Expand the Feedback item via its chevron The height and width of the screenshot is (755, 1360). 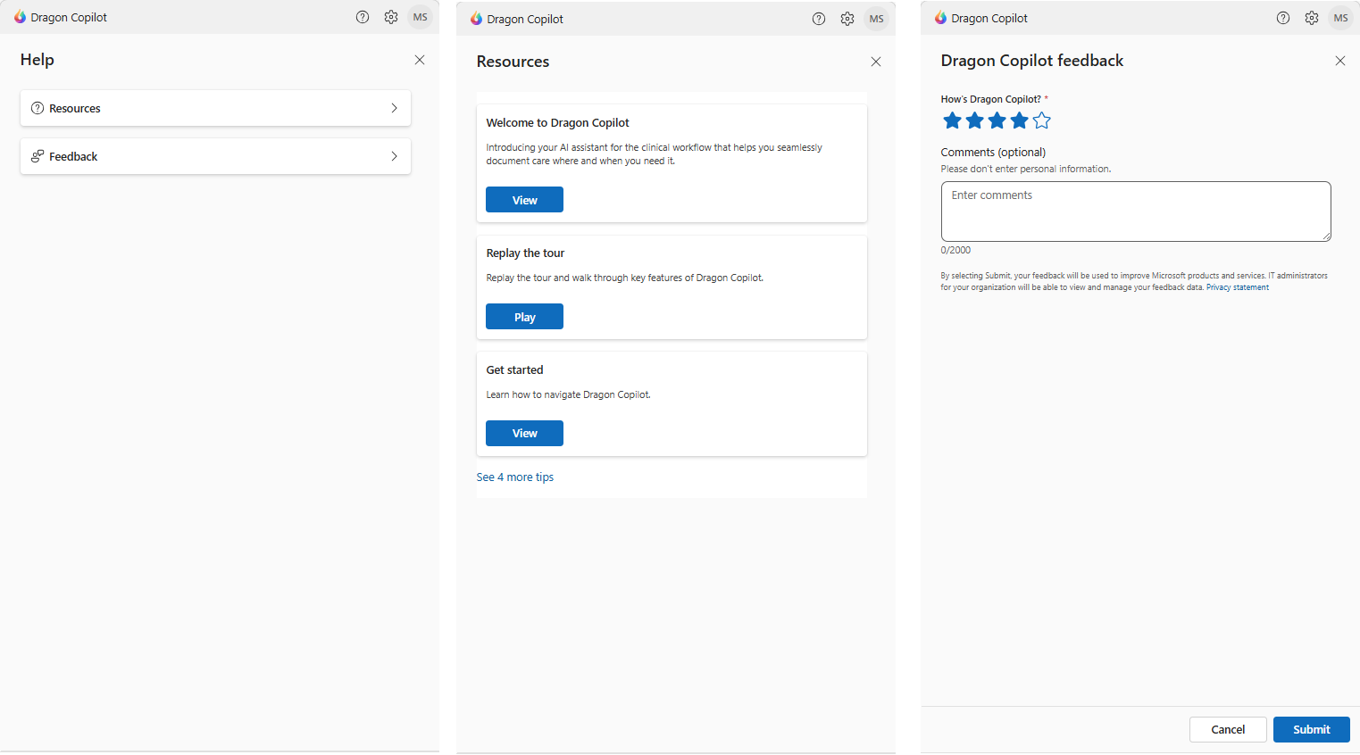point(394,156)
